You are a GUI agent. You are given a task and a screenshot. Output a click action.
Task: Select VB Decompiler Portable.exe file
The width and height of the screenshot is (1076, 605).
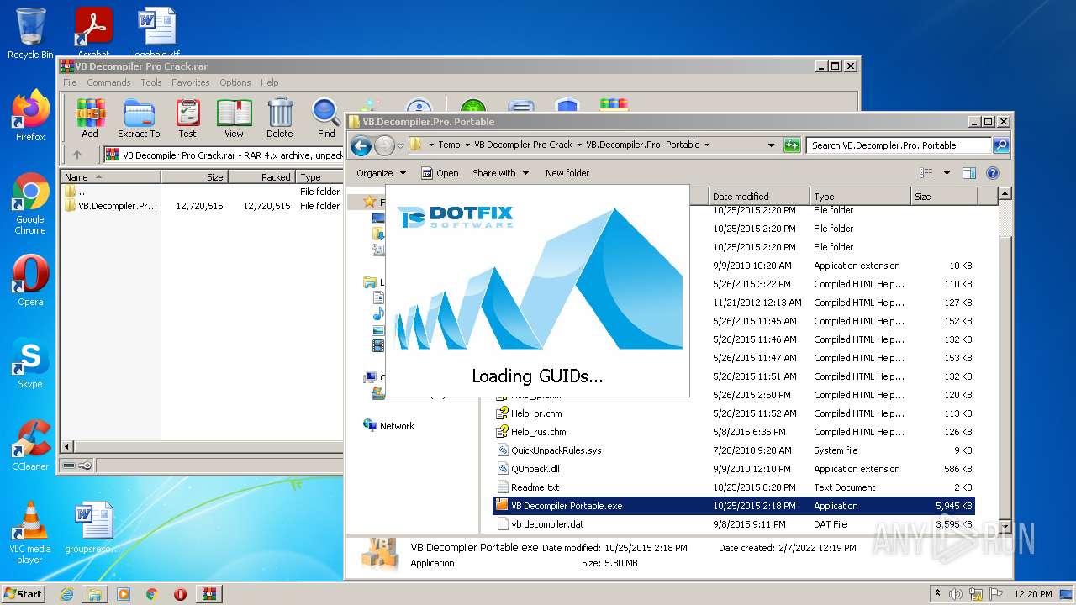tap(733, 506)
